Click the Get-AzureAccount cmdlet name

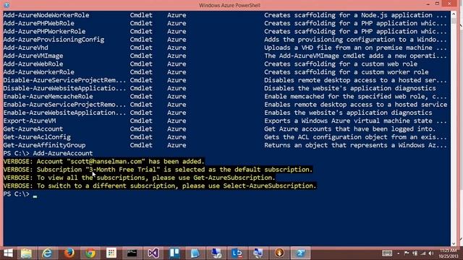pyautogui.click(x=33, y=129)
